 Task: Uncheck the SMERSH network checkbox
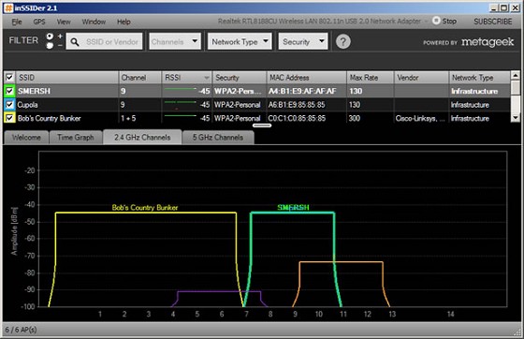pos(9,91)
